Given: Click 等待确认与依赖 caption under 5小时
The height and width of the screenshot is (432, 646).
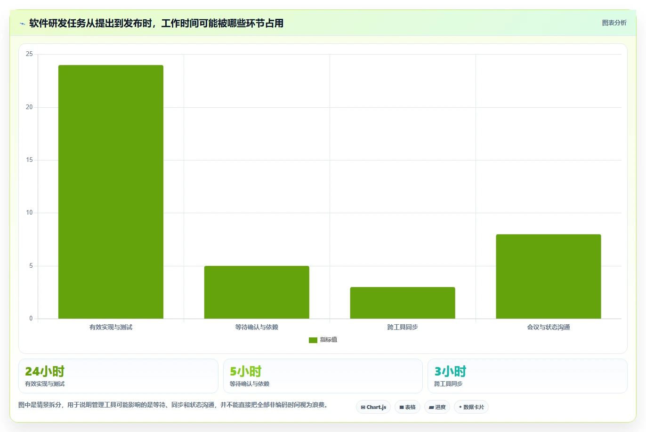Looking at the screenshot, I should 250,384.
